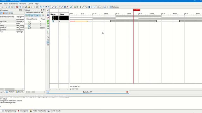Toggle fifth object filter in Objects toolbar
The width and height of the screenshot is (202, 113).
point(37,15)
